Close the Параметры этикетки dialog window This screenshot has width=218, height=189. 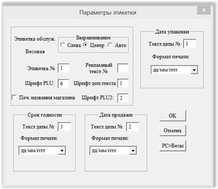point(204,10)
